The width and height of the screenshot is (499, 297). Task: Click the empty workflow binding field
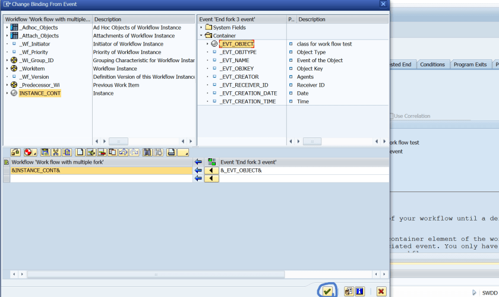tap(101, 178)
